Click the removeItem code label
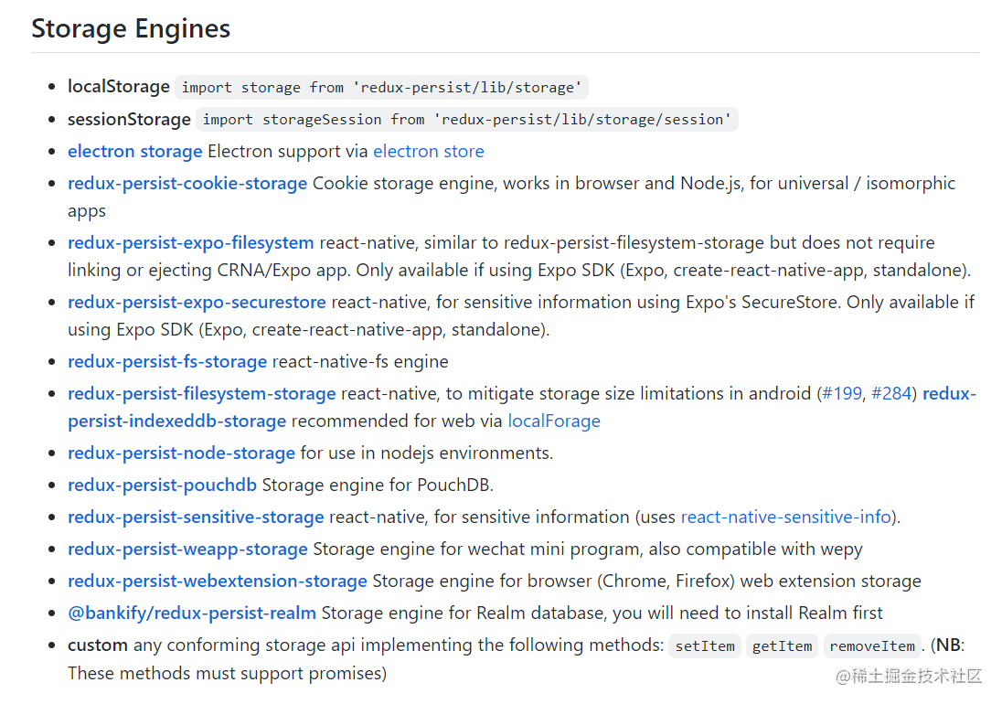 [872, 646]
